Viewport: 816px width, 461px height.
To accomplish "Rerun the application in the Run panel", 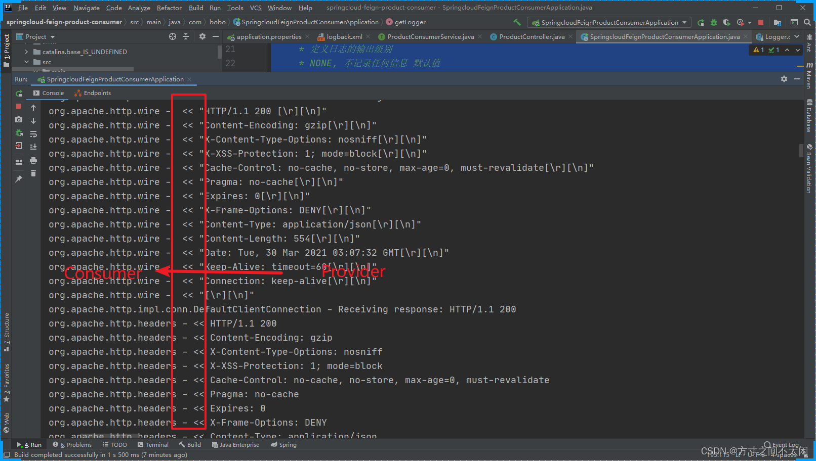I will point(19,94).
